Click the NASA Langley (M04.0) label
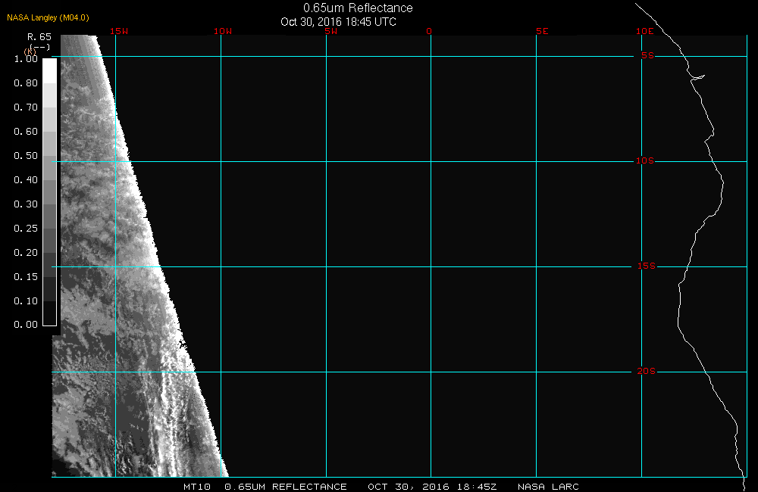Image resolution: width=758 pixels, height=492 pixels. pyautogui.click(x=49, y=17)
